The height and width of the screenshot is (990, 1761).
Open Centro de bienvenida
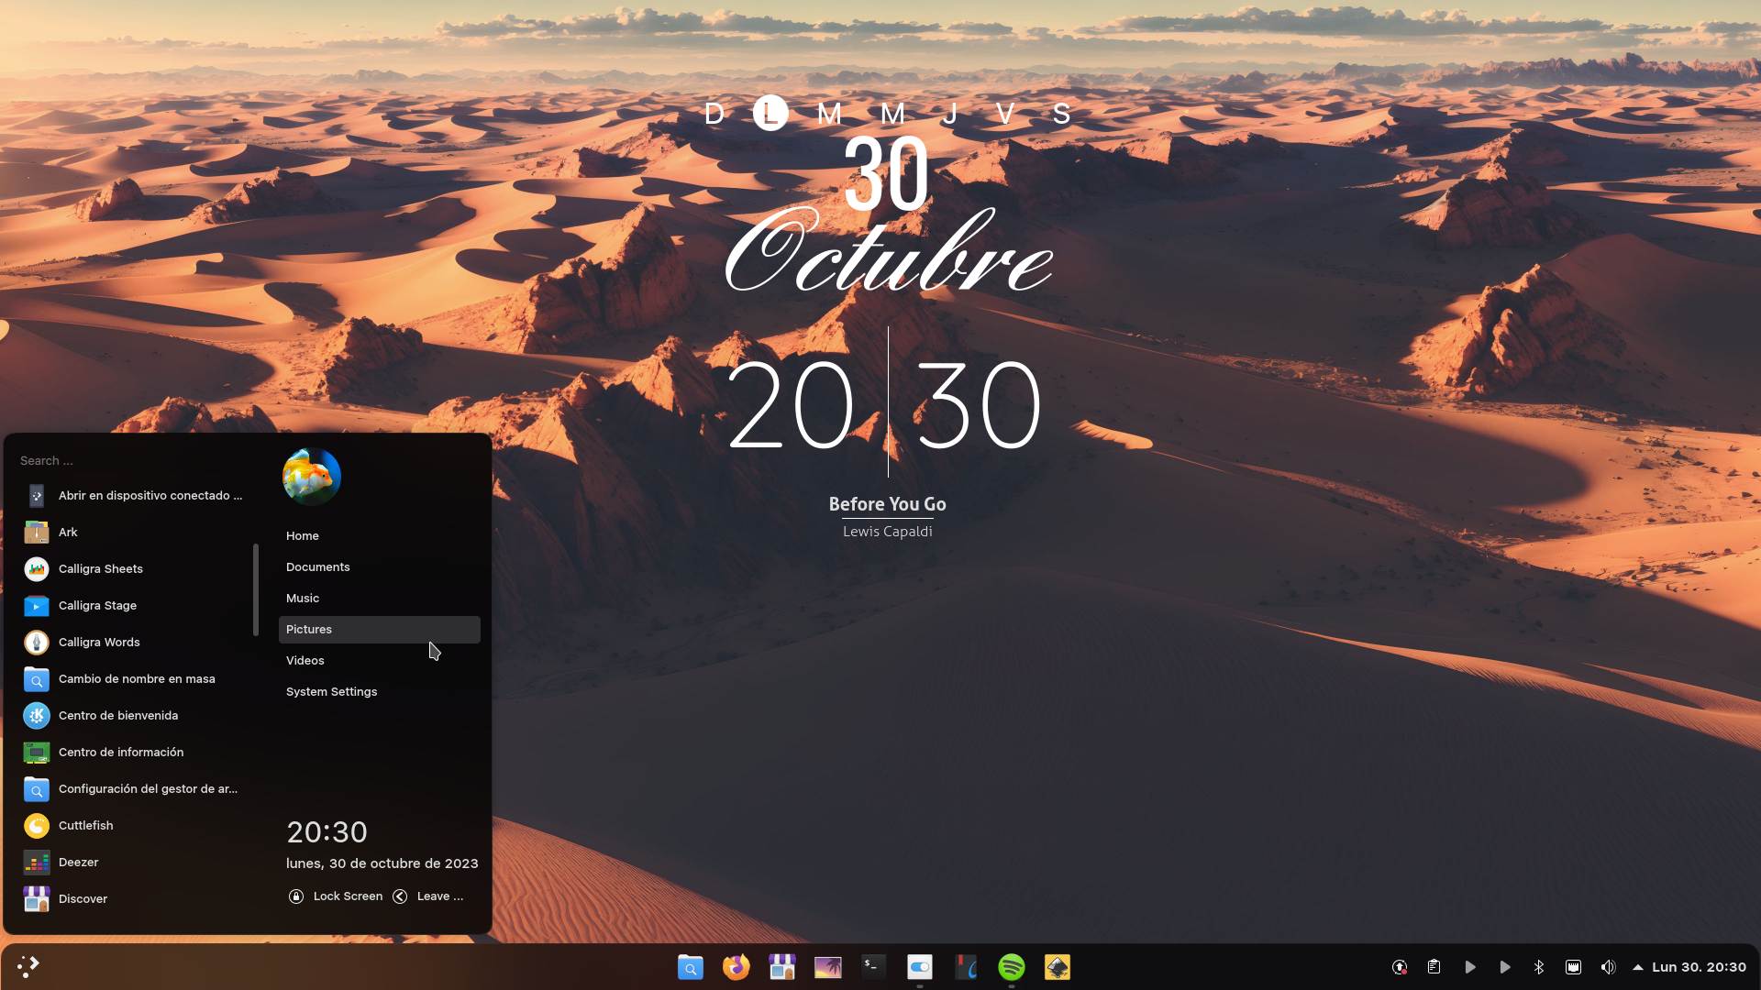pos(136,716)
